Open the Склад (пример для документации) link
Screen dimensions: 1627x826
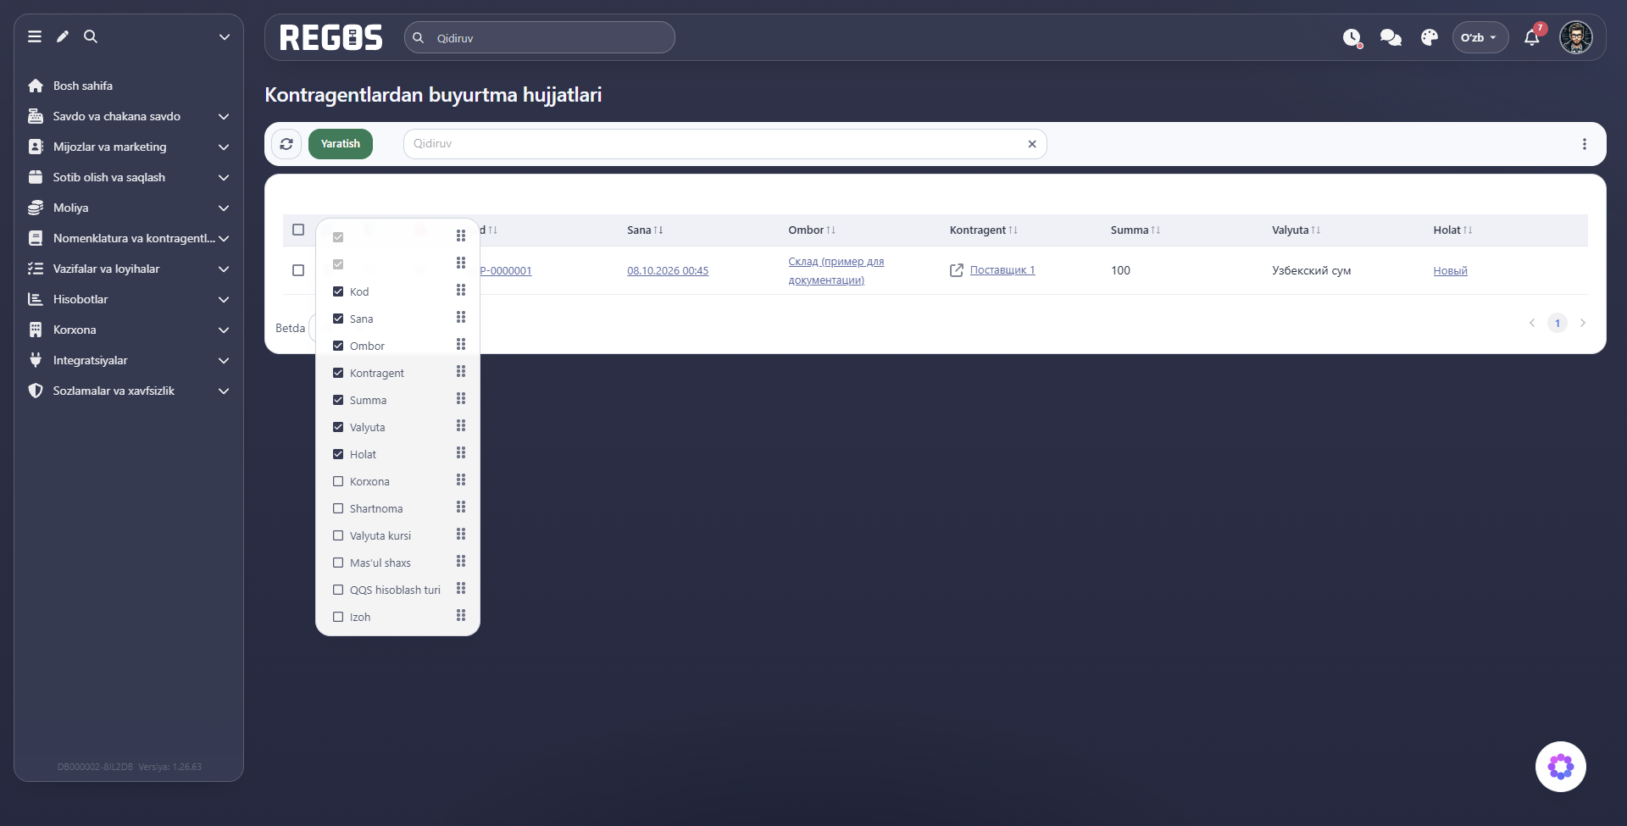[836, 270]
